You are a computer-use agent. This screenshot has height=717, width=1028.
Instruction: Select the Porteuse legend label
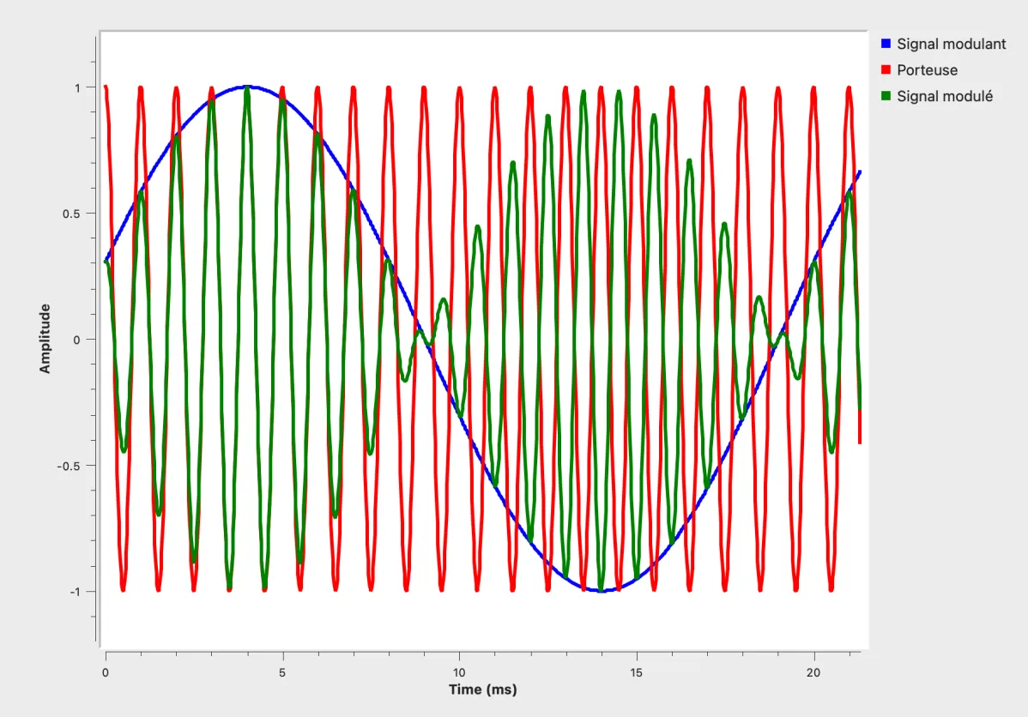coord(927,69)
